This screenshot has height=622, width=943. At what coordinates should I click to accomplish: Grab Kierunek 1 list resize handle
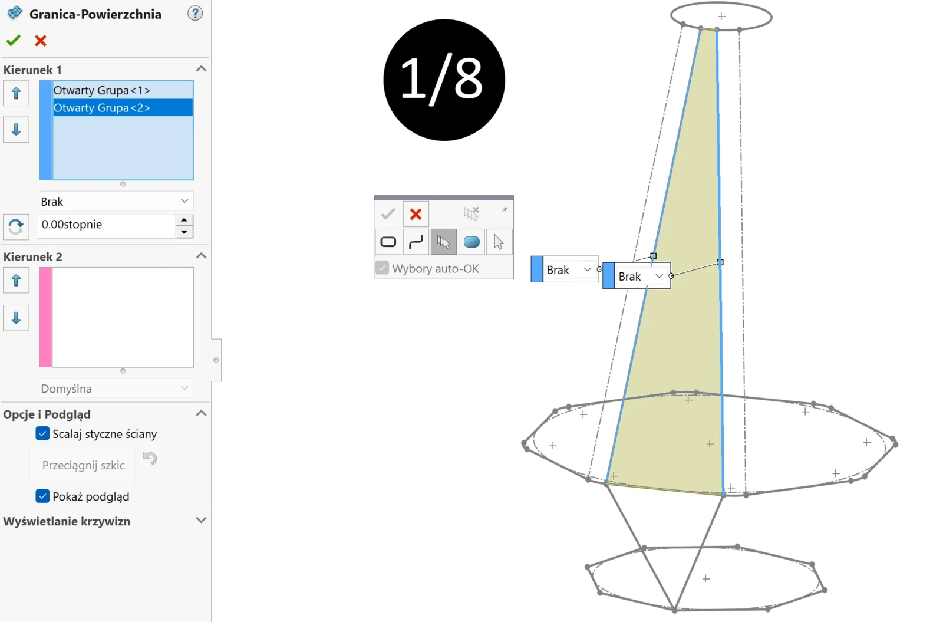click(x=123, y=184)
